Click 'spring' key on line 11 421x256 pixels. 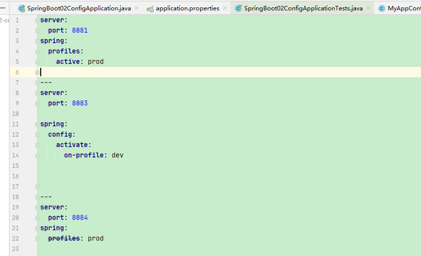click(x=52, y=124)
